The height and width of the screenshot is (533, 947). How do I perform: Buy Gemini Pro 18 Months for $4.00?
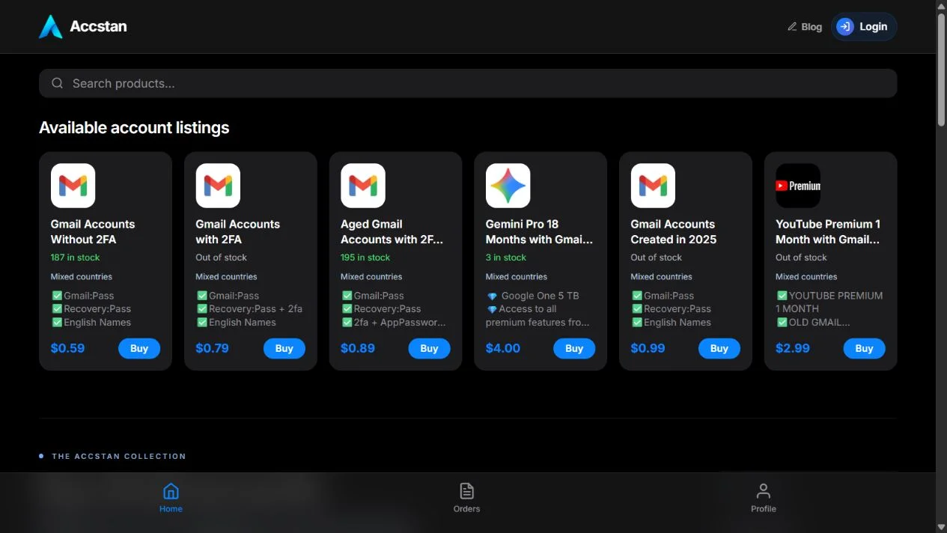[x=574, y=348]
